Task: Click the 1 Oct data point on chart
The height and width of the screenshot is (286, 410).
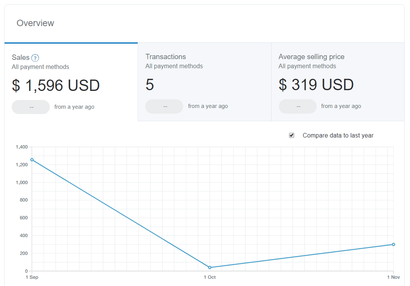Action: 210,267
